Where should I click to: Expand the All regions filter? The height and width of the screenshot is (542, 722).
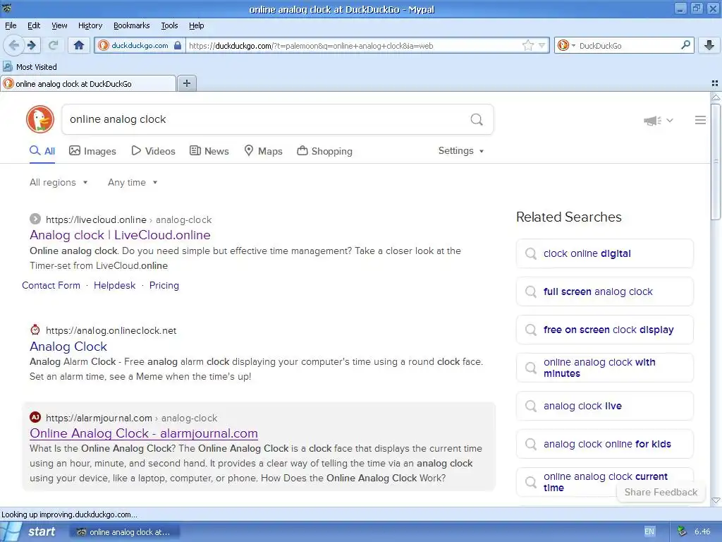pyautogui.click(x=59, y=183)
